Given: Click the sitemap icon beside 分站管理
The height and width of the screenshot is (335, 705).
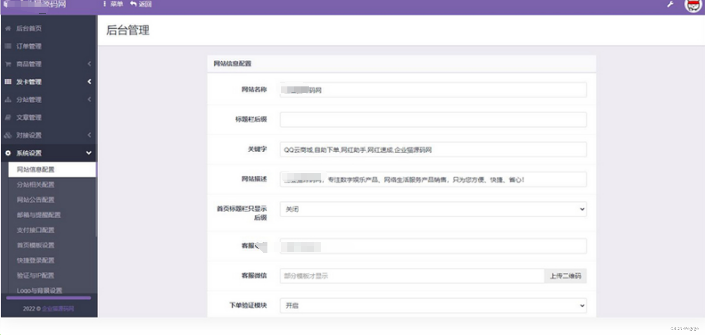Looking at the screenshot, I should 8,100.
